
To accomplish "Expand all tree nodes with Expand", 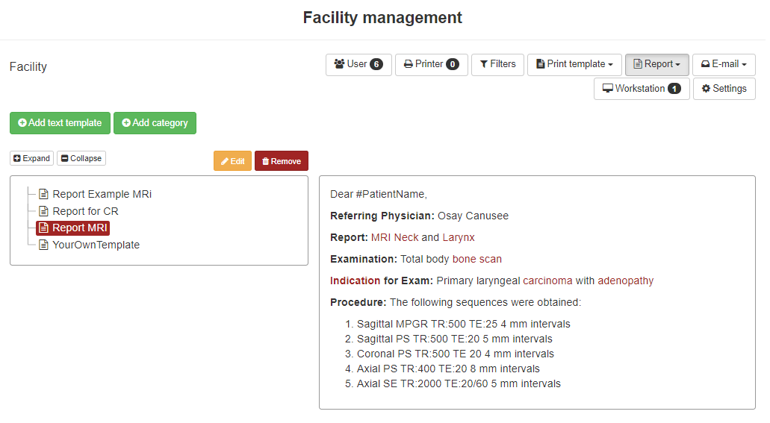I will click(32, 158).
